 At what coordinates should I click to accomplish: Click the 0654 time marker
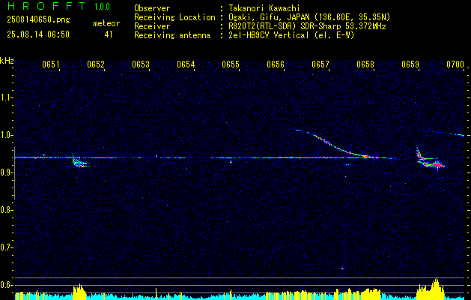(186, 64)
